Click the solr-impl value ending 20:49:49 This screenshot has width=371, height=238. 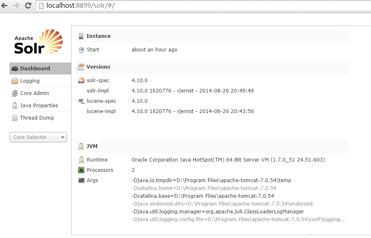(192, 91)
